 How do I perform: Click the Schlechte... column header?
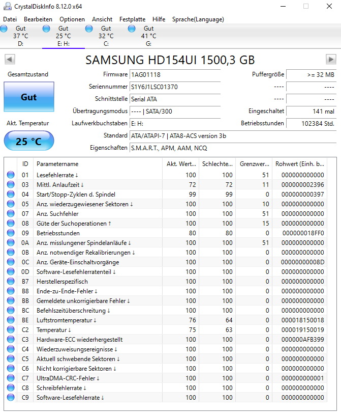coord(218,164)
